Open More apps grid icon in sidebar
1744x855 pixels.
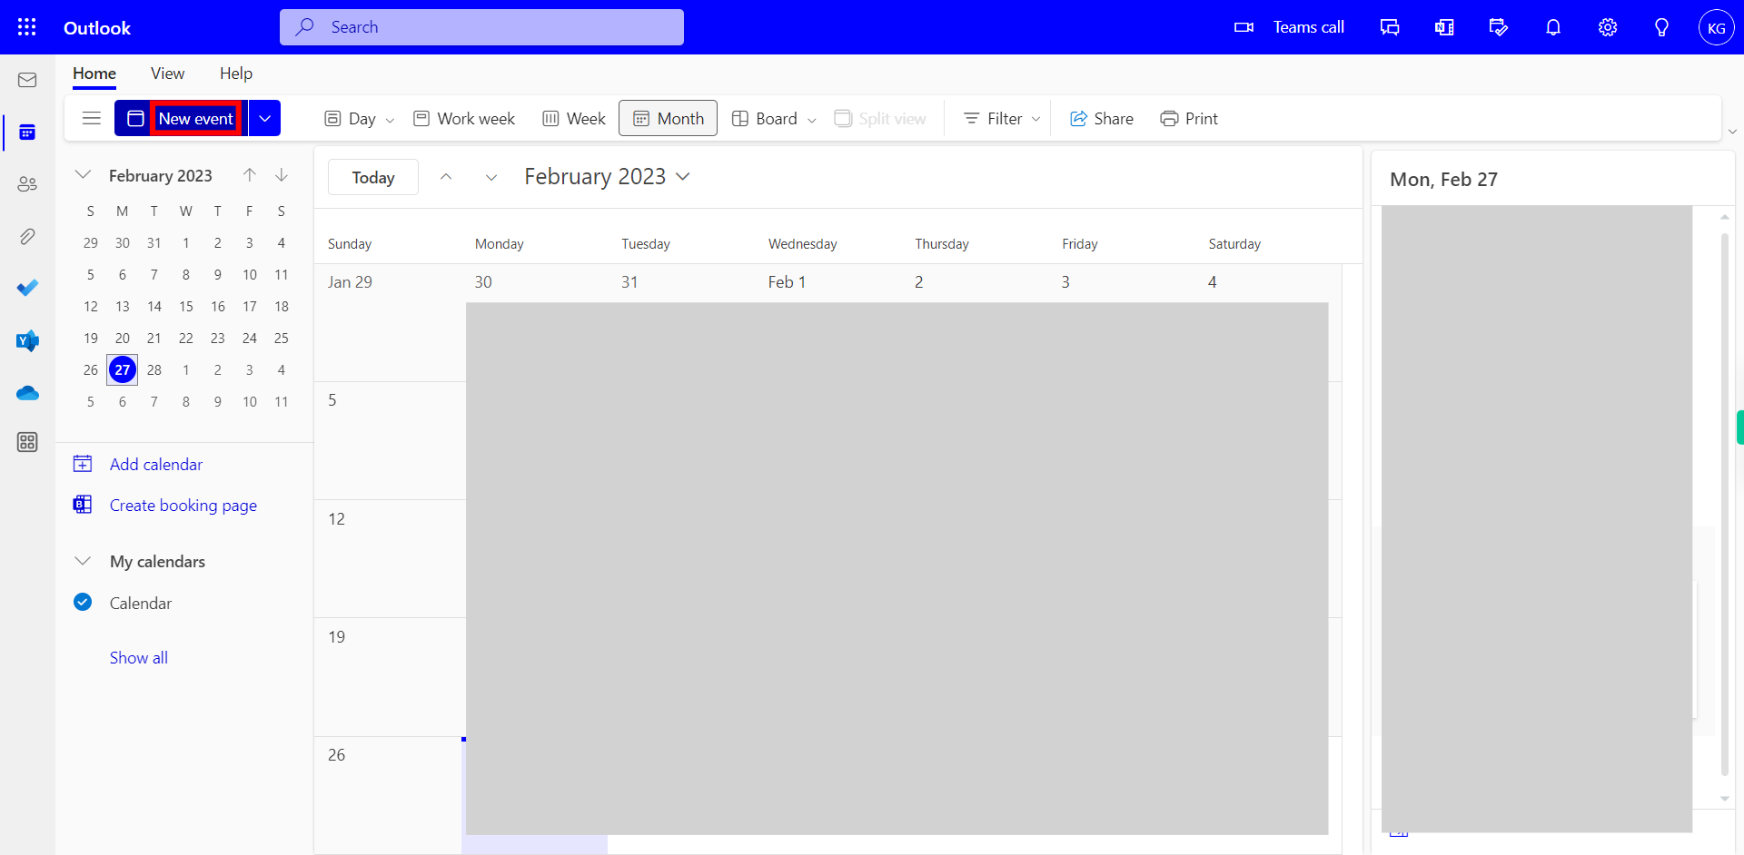(27, 442)
